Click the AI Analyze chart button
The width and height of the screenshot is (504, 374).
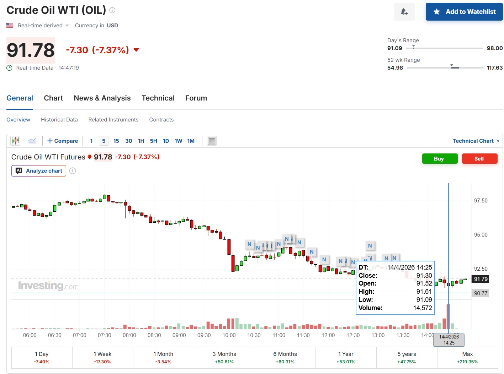[39, 171]
